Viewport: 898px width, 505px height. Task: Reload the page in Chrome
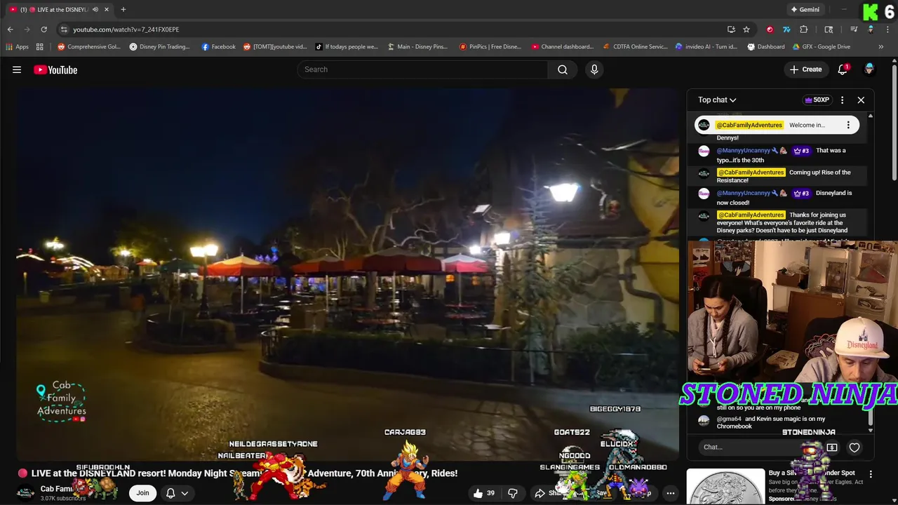[43, 29]
